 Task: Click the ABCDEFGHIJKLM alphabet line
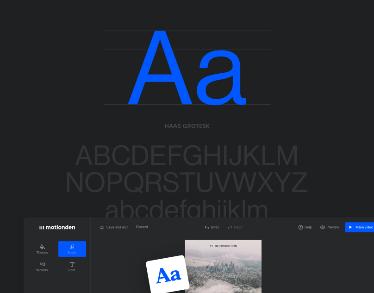tap(187, 156)
